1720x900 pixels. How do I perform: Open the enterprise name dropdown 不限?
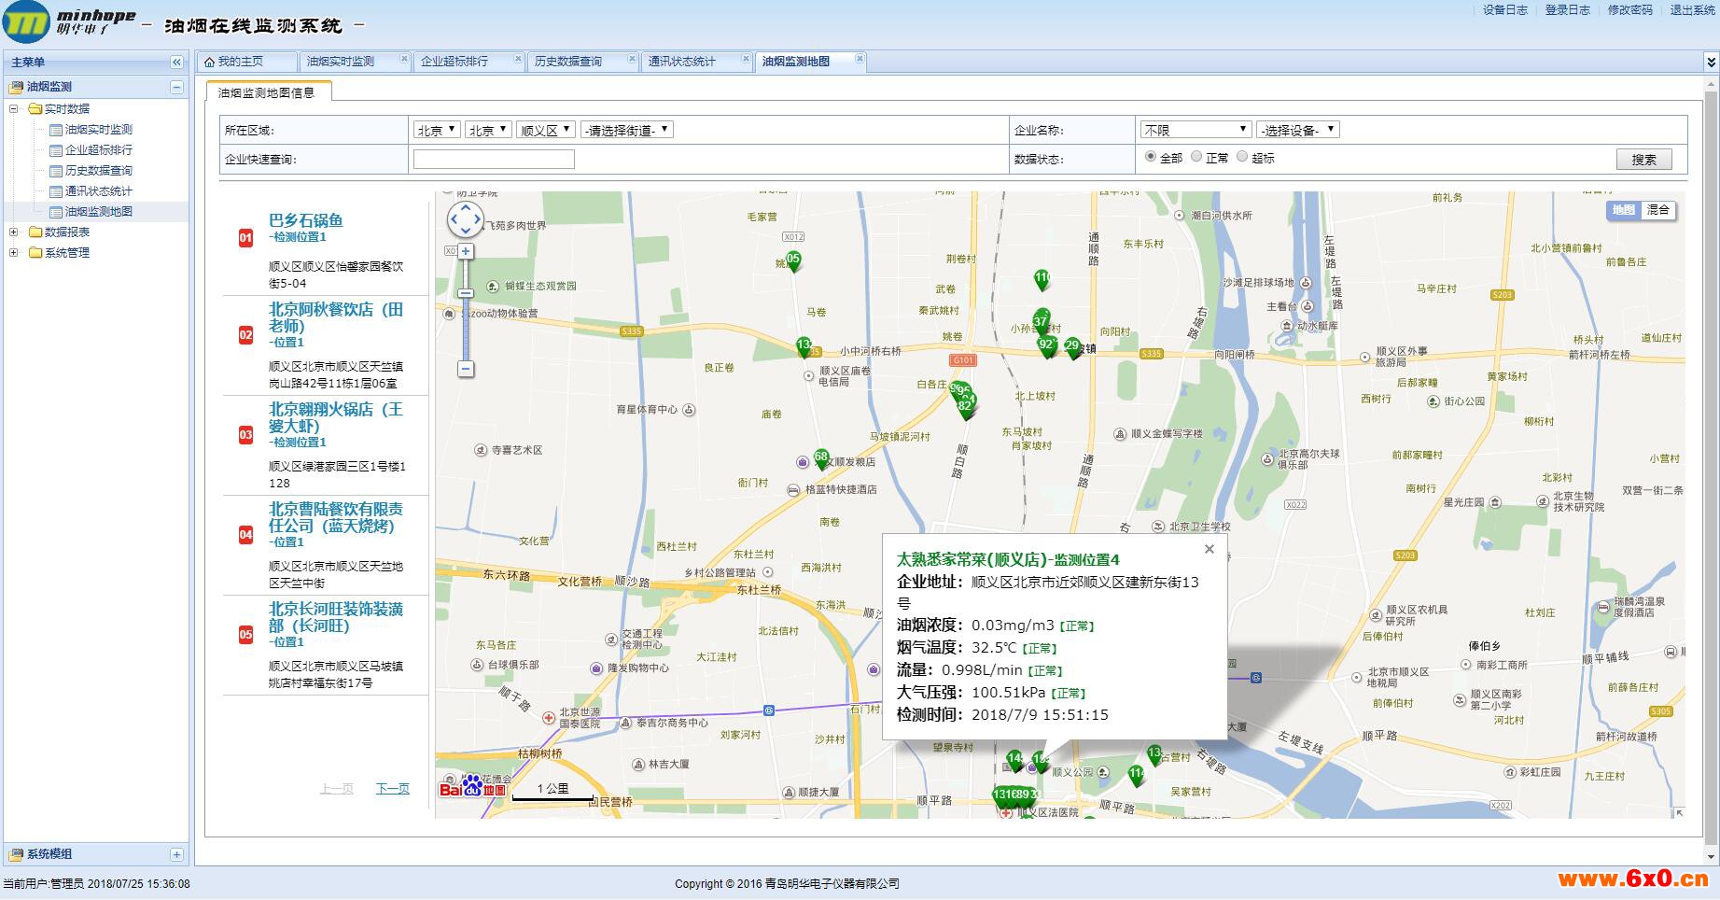(1196, 130)
